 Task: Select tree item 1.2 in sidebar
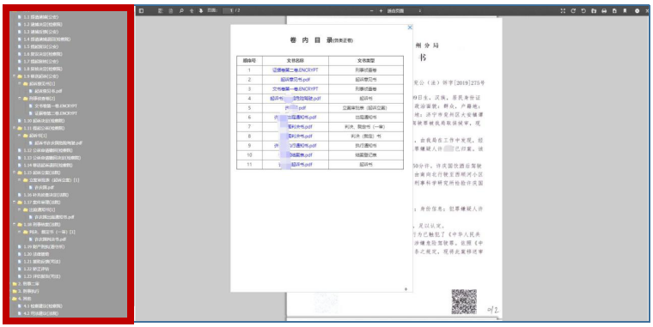pos(43,25)
